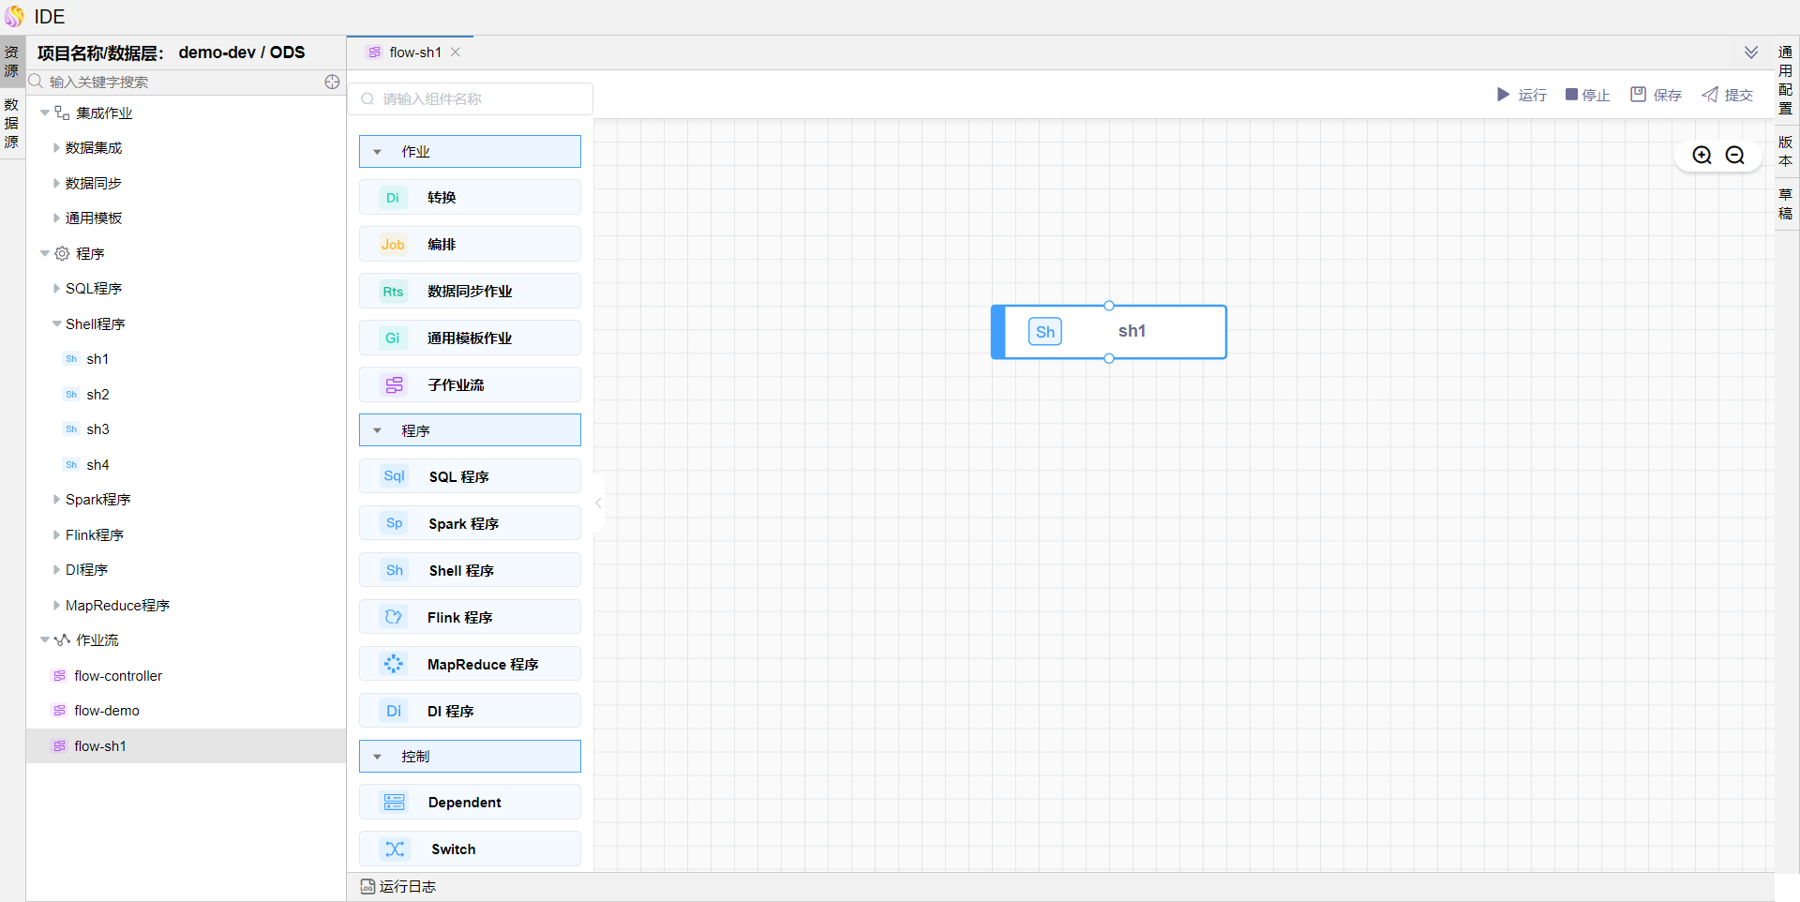1800x902 pixels.
Task: Open the 通用配置 right side tab
Action: pyautogui.click(x=1785, y=80)
